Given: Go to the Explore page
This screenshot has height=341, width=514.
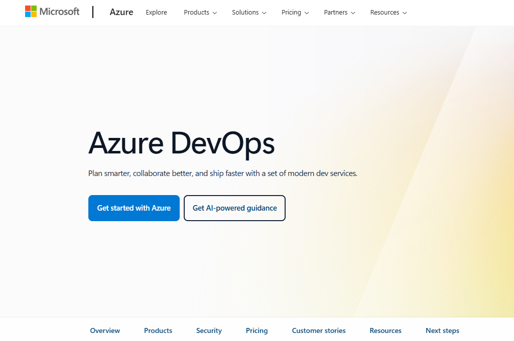Looking at the screenshot, I should coord(157,13).
